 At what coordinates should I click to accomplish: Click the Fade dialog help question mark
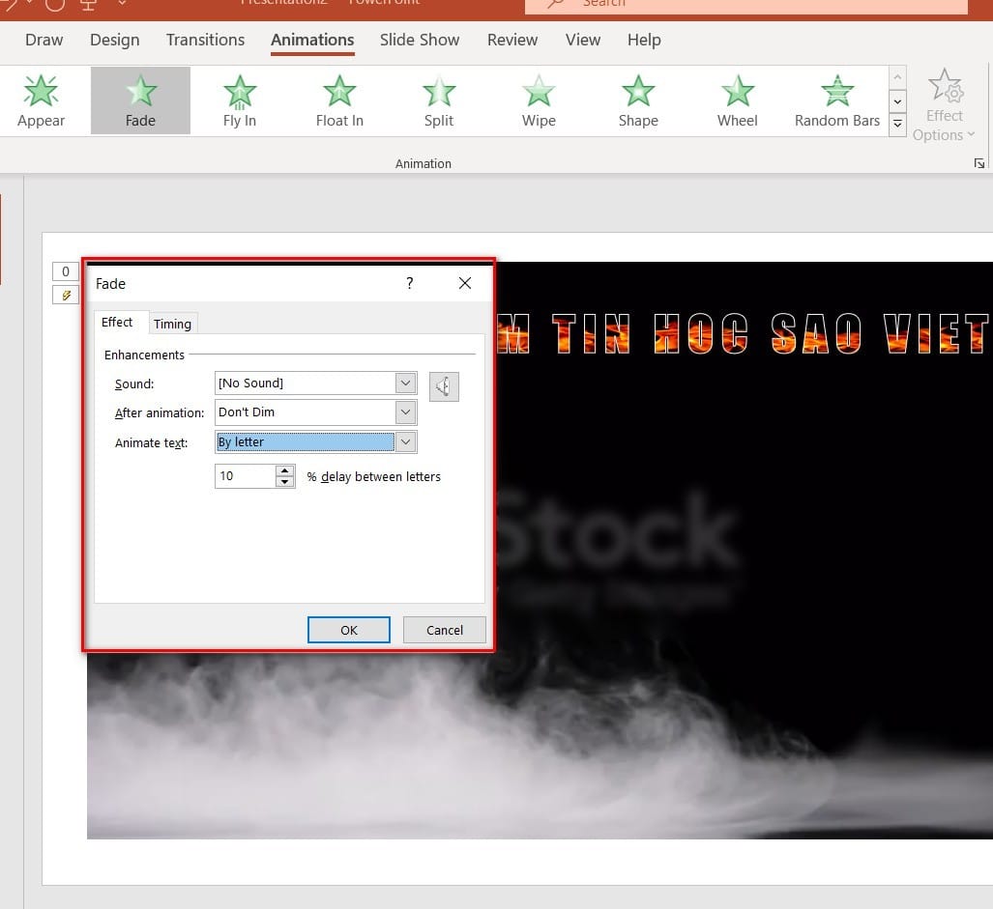410,283
